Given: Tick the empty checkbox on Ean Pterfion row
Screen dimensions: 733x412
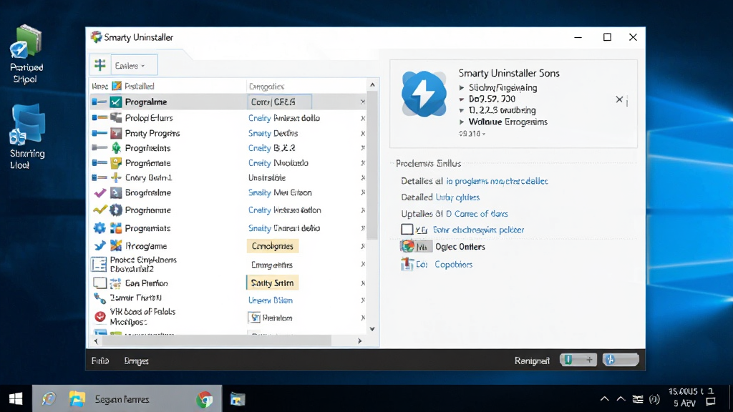Looking at the screenshot, I should click(x=99, y=283).
